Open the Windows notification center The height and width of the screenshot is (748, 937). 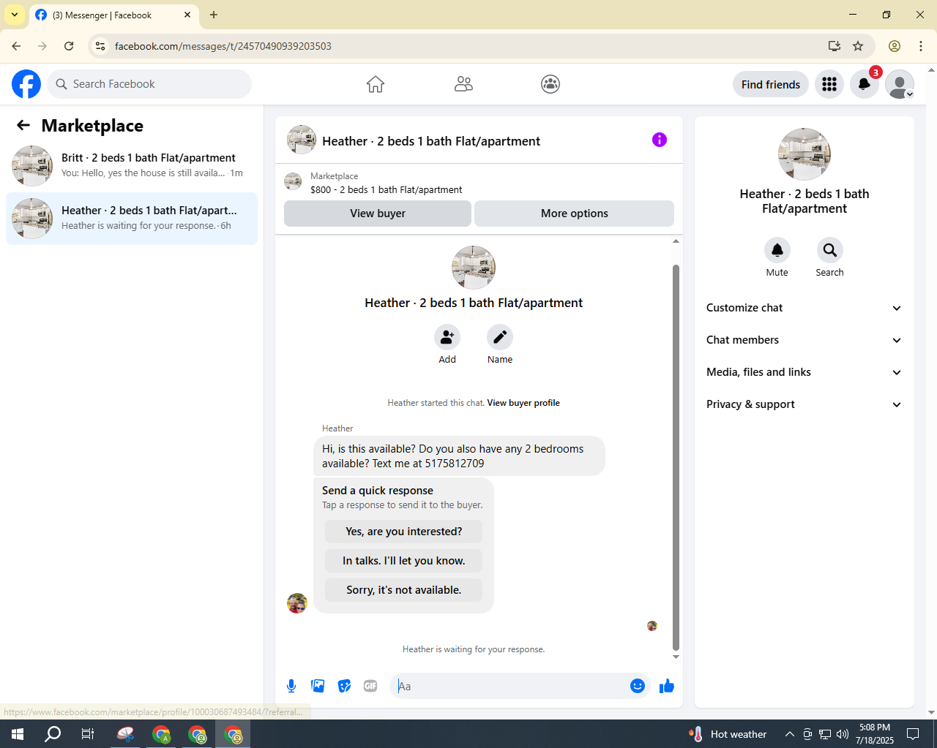point(913,734)
